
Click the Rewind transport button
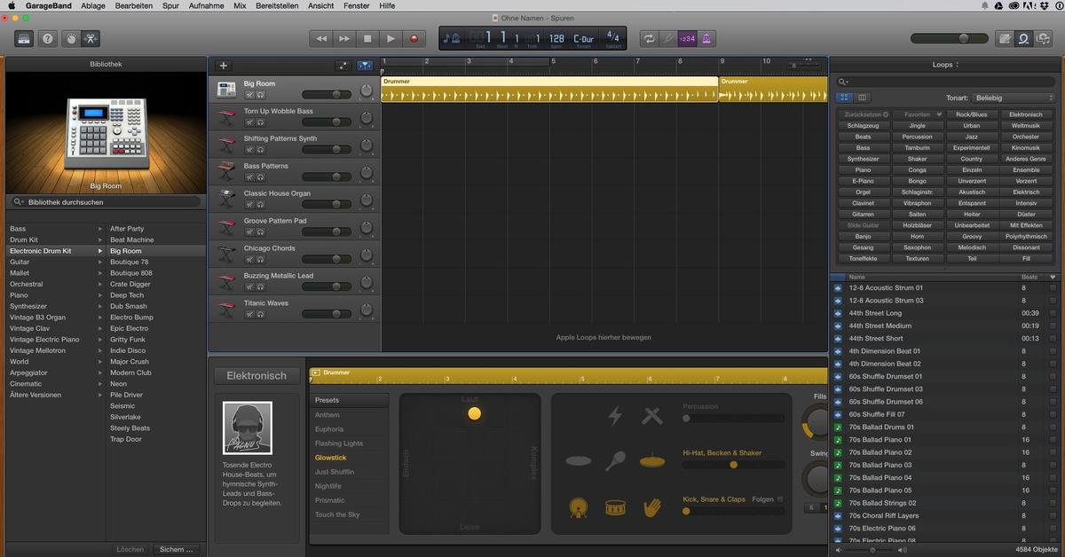[x=320, y=39]
